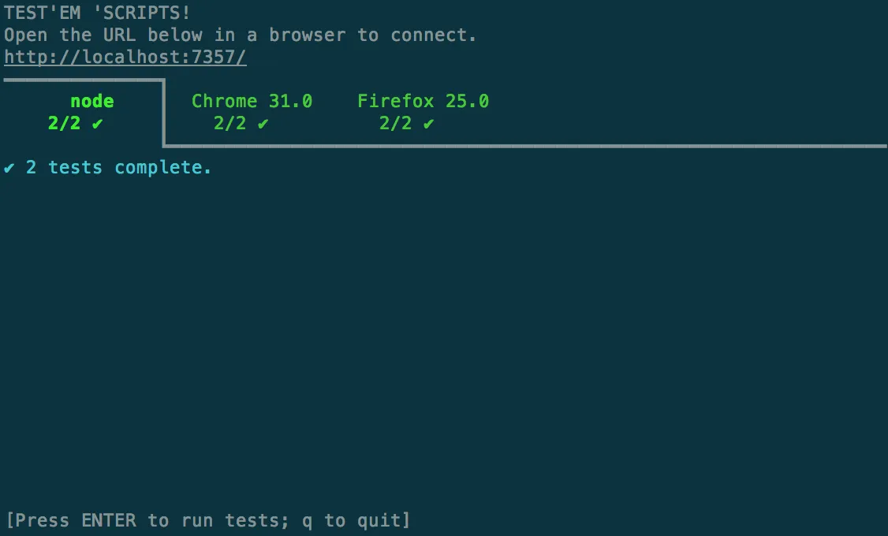
Task: Click 'Press ENTER to run tests' prompt
Action: click(207, 519)
